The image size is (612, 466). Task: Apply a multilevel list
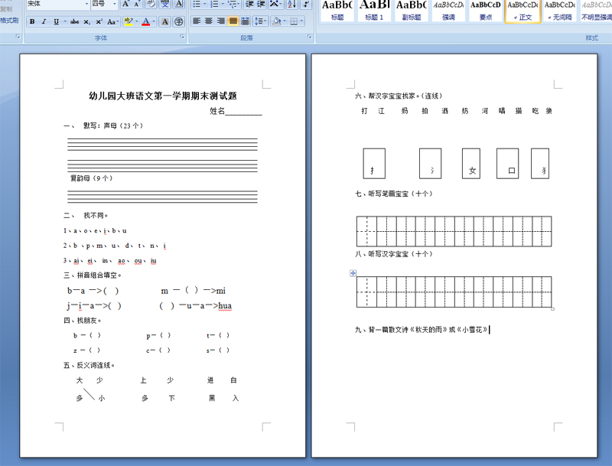tap(233, 4)
